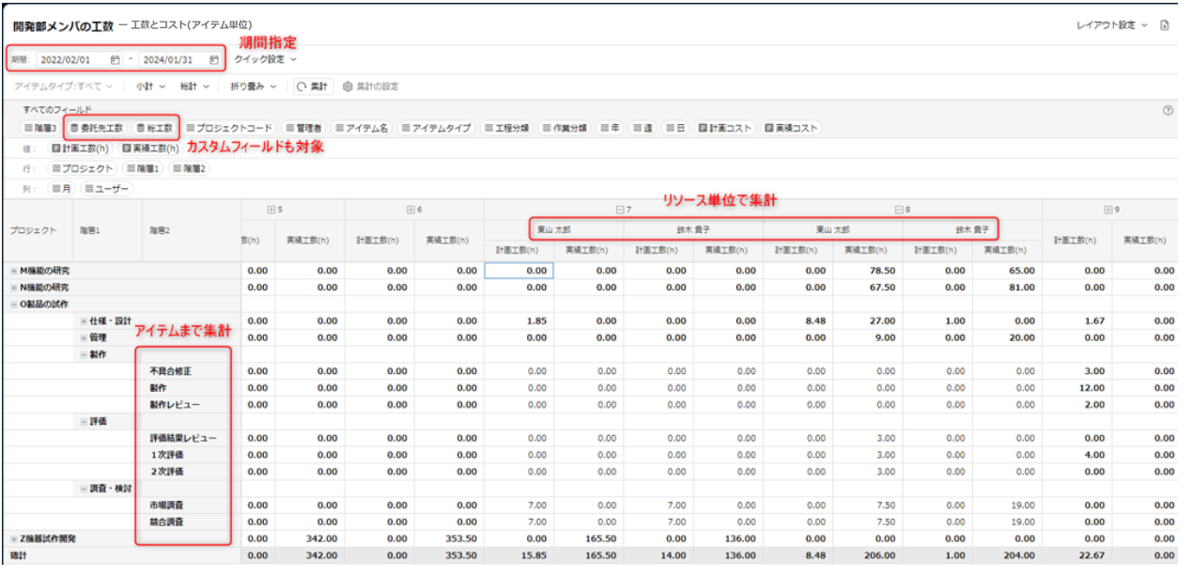Open the end date calendar picker icon
The image size is (1192, 577).
(214, 59)
